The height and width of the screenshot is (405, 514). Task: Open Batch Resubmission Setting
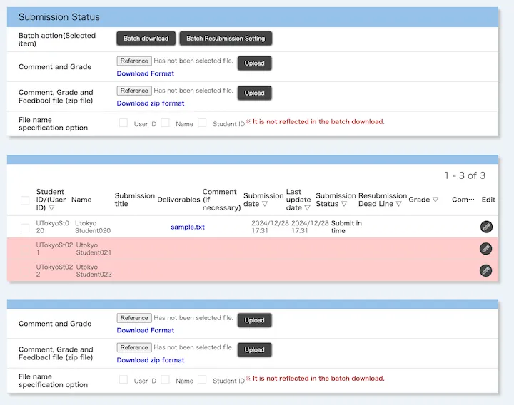(x=226, y=38)
